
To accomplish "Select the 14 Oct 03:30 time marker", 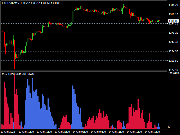I will 80,132.
